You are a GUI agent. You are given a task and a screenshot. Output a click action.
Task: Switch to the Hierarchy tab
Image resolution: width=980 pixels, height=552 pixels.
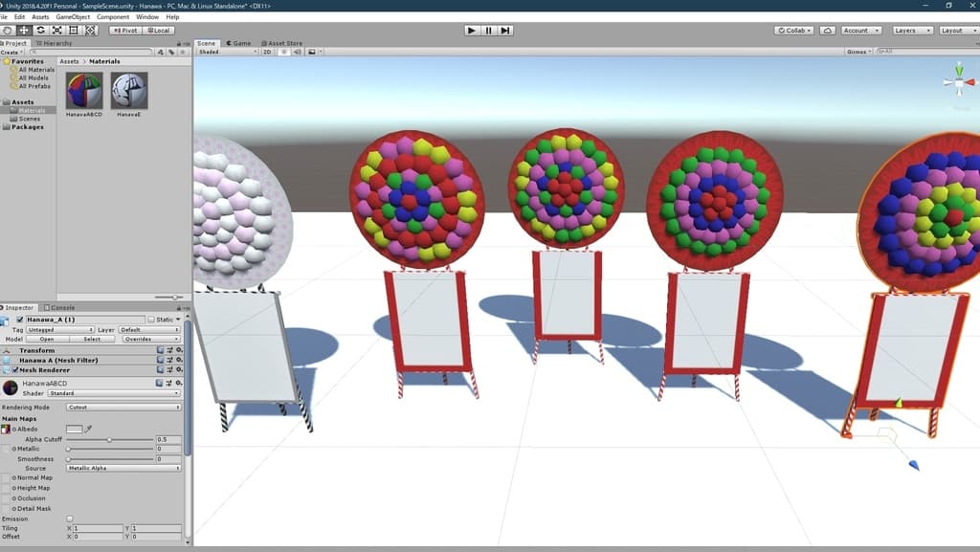click(55, 44)
